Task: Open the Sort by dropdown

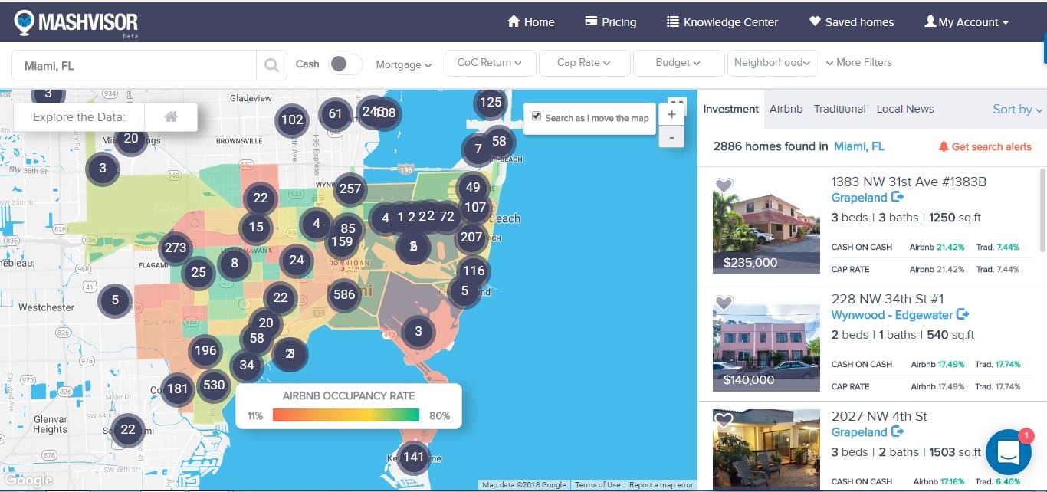Action: (x=1013, y=110)
